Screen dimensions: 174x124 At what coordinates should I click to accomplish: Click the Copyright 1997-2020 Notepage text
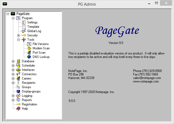point(91,92)
